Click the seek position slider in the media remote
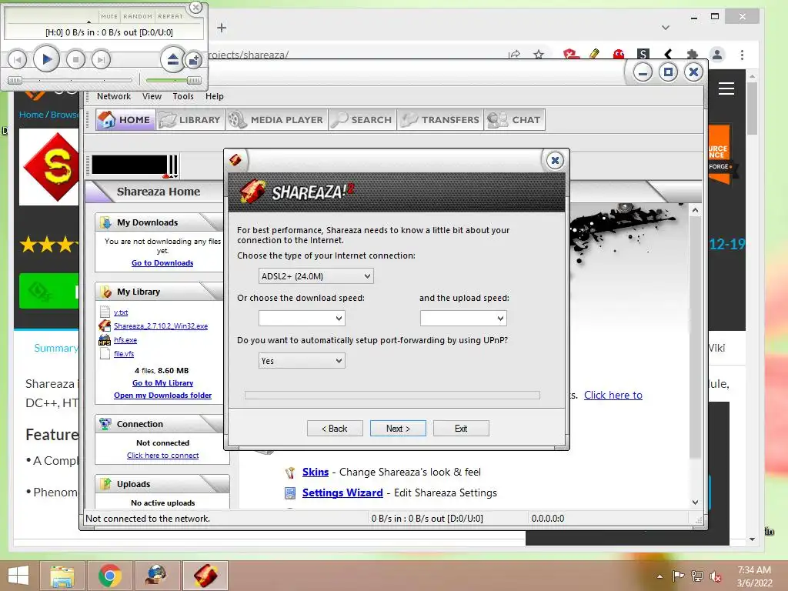Screen dimensions: 788x591 pos(70,80)
